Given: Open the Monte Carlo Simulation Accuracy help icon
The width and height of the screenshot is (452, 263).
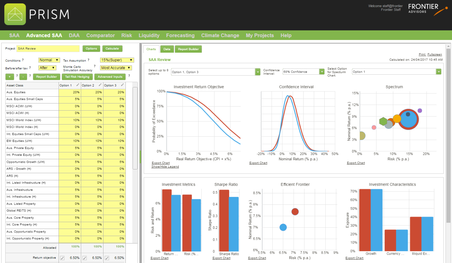Looking at the screenshot, I should coord(94,66).
